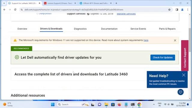Open Chrome three-dot menu
The image size is (192, 108).
(187, 10)
